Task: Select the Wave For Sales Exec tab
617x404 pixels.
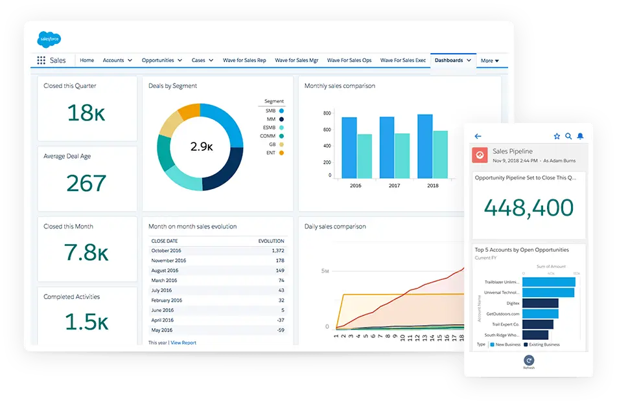Action: click(402, 60)
